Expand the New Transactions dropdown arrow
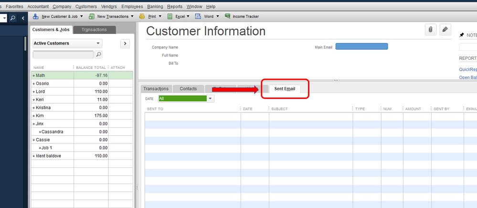This screenshot has width=477, height=208. (132, 16)
